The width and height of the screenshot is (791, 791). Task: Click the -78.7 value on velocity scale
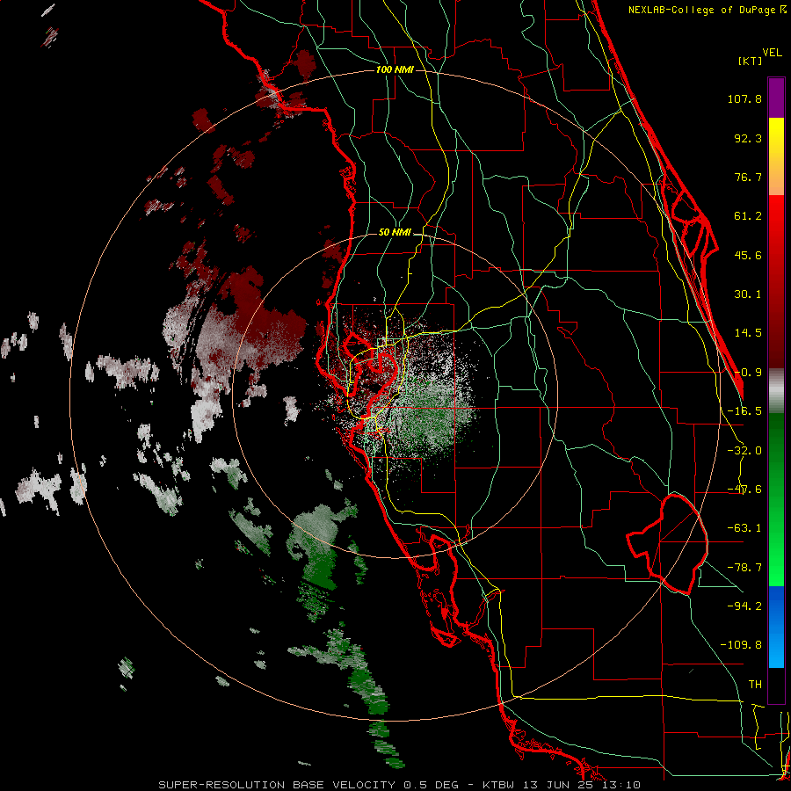(x=744, y=568)
